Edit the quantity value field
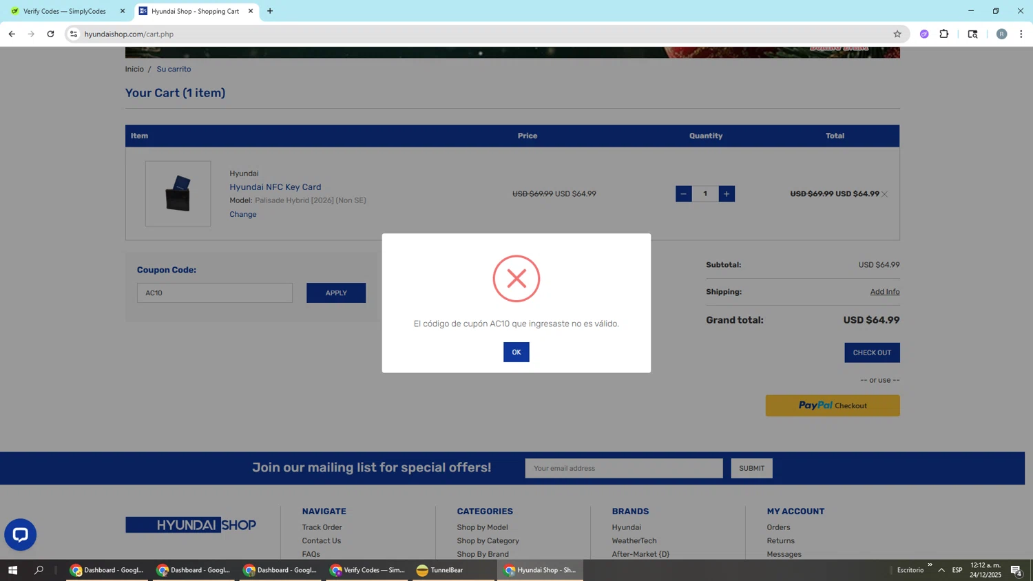Image resolution: width=1033 pixels, height=581 pixels. 705,193
